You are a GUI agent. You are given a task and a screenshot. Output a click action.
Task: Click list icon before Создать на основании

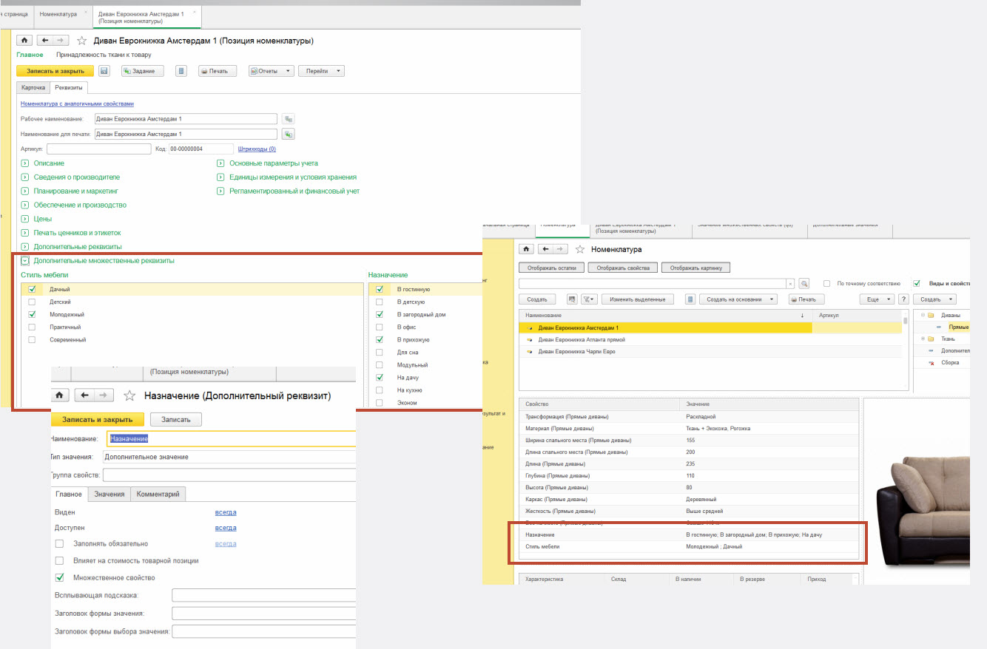coord(690,299)
